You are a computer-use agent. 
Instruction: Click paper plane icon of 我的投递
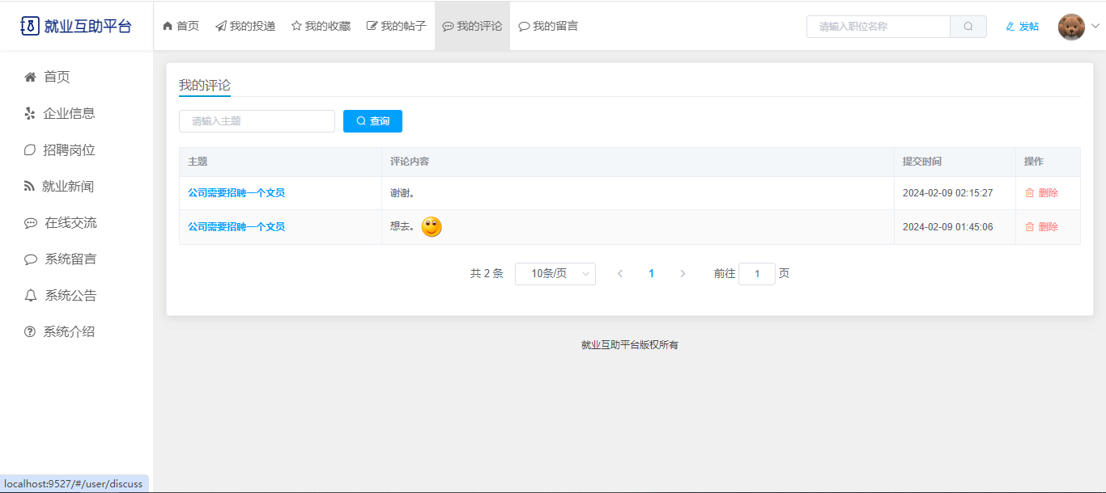(x=221, y=26)
